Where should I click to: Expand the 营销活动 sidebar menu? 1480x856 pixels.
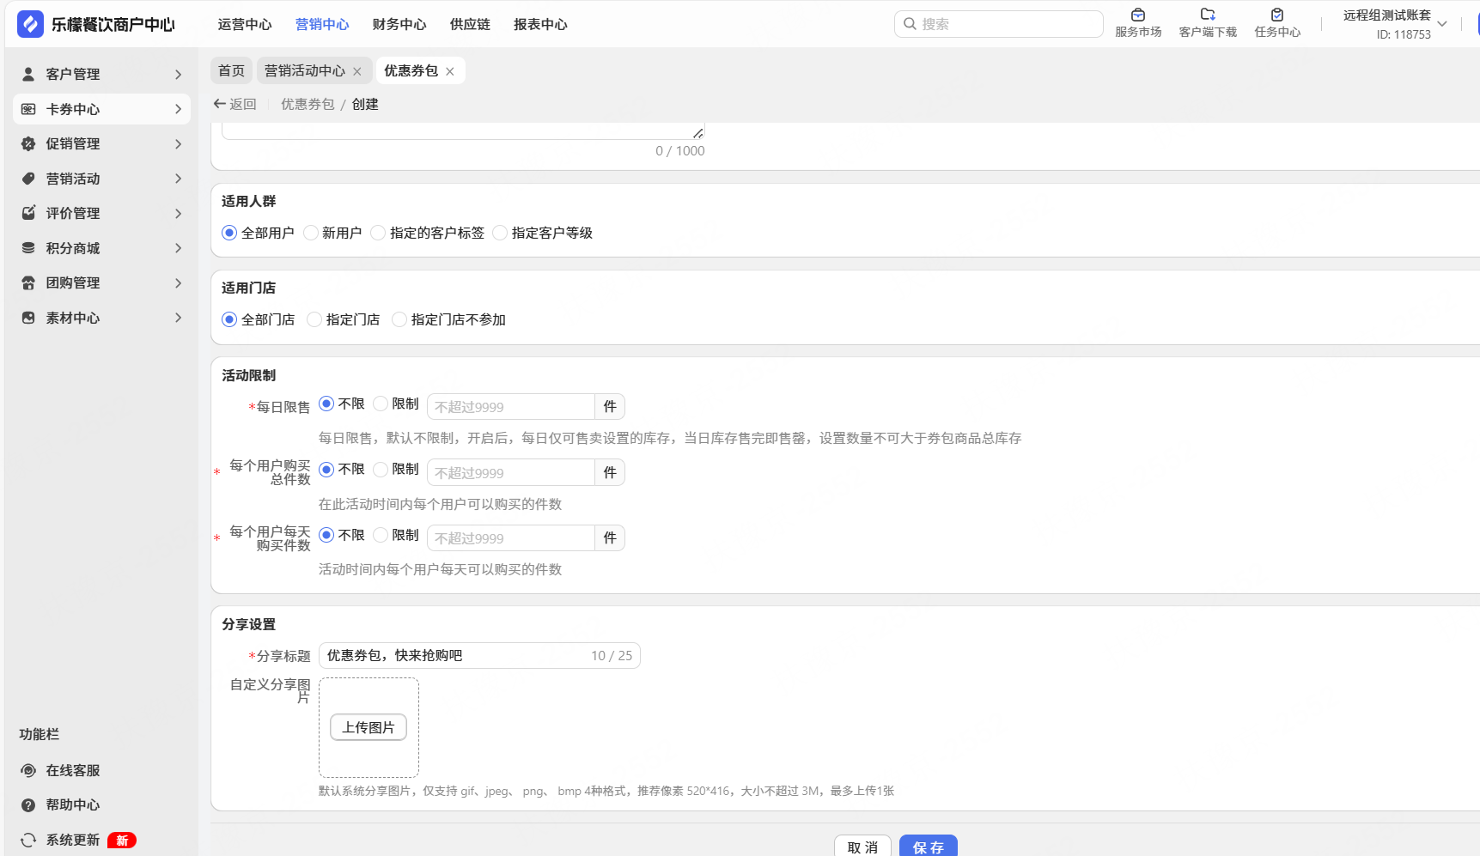pos(178,179)
